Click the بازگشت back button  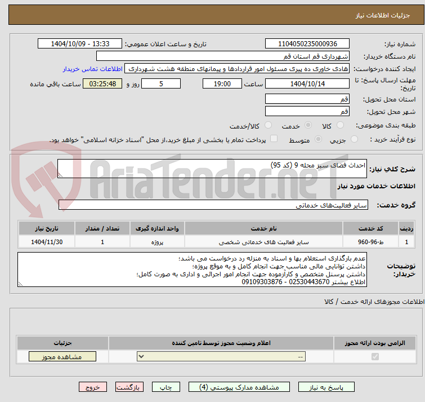click(129, 387)
